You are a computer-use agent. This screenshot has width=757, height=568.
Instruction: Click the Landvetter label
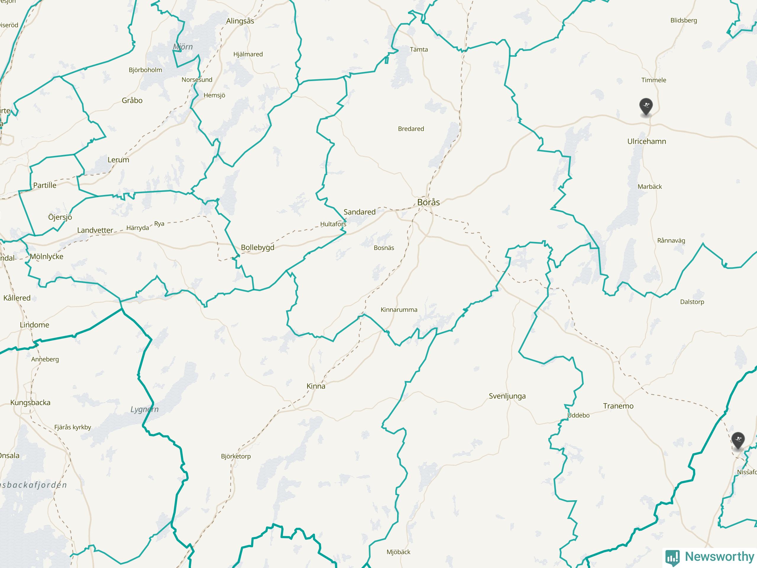click(x=95, y=230)
